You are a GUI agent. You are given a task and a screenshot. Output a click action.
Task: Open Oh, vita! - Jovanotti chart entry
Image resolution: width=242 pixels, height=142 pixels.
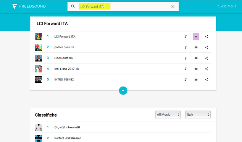point(67,127)
